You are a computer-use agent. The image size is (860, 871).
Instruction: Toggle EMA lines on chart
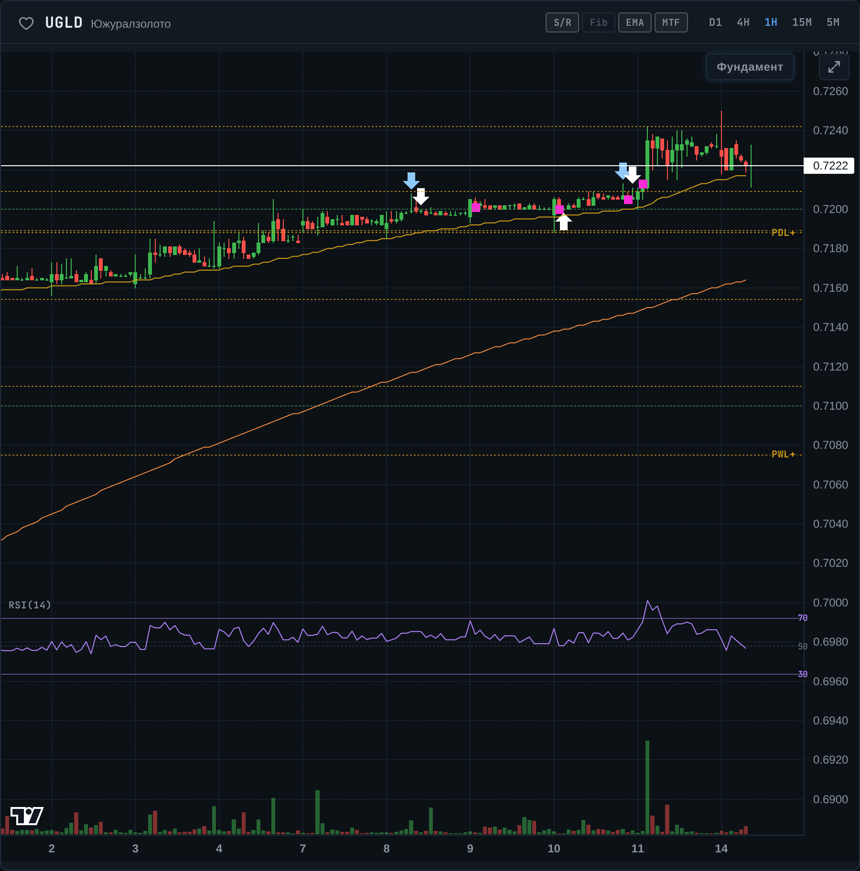click(635, 22)
